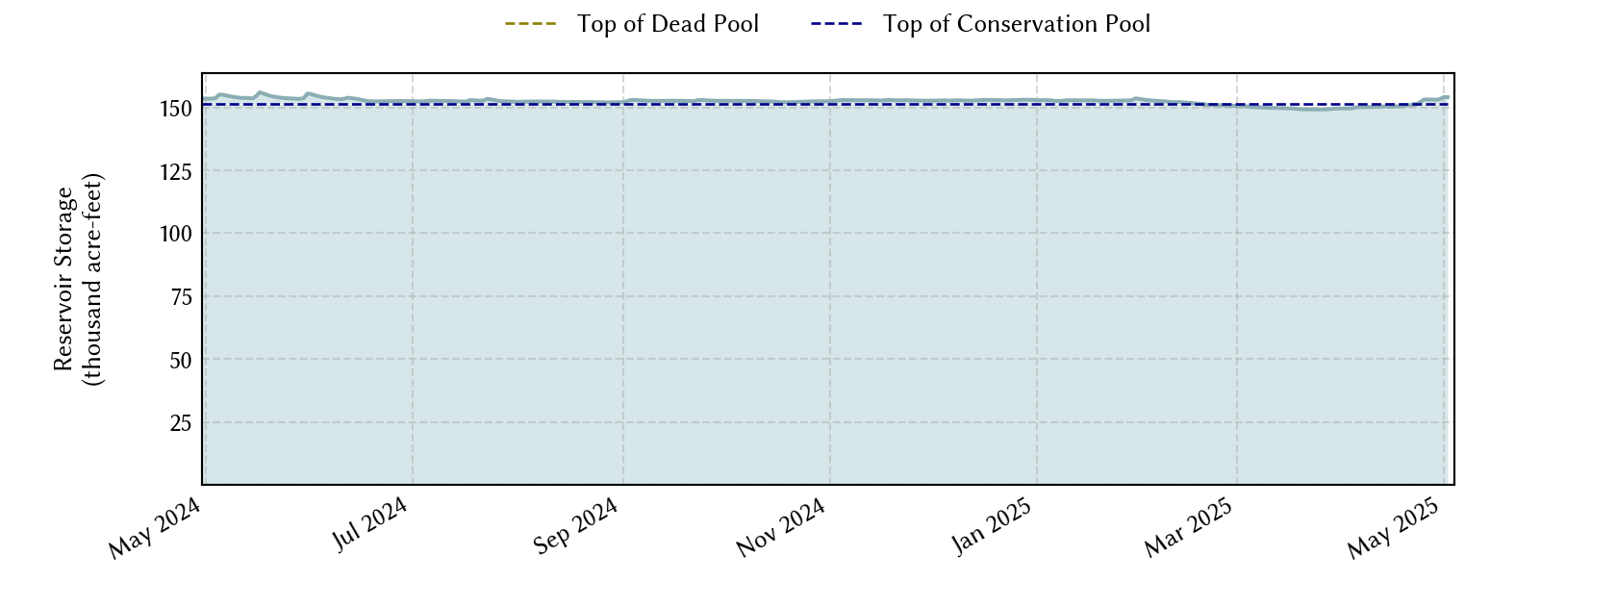The image size is (1616, 606).
Task: Click the Mar 2025 x-axis label
Action: (1188, 528)
